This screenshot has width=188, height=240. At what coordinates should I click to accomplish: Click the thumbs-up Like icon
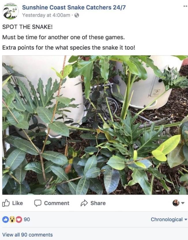point(6,203)
